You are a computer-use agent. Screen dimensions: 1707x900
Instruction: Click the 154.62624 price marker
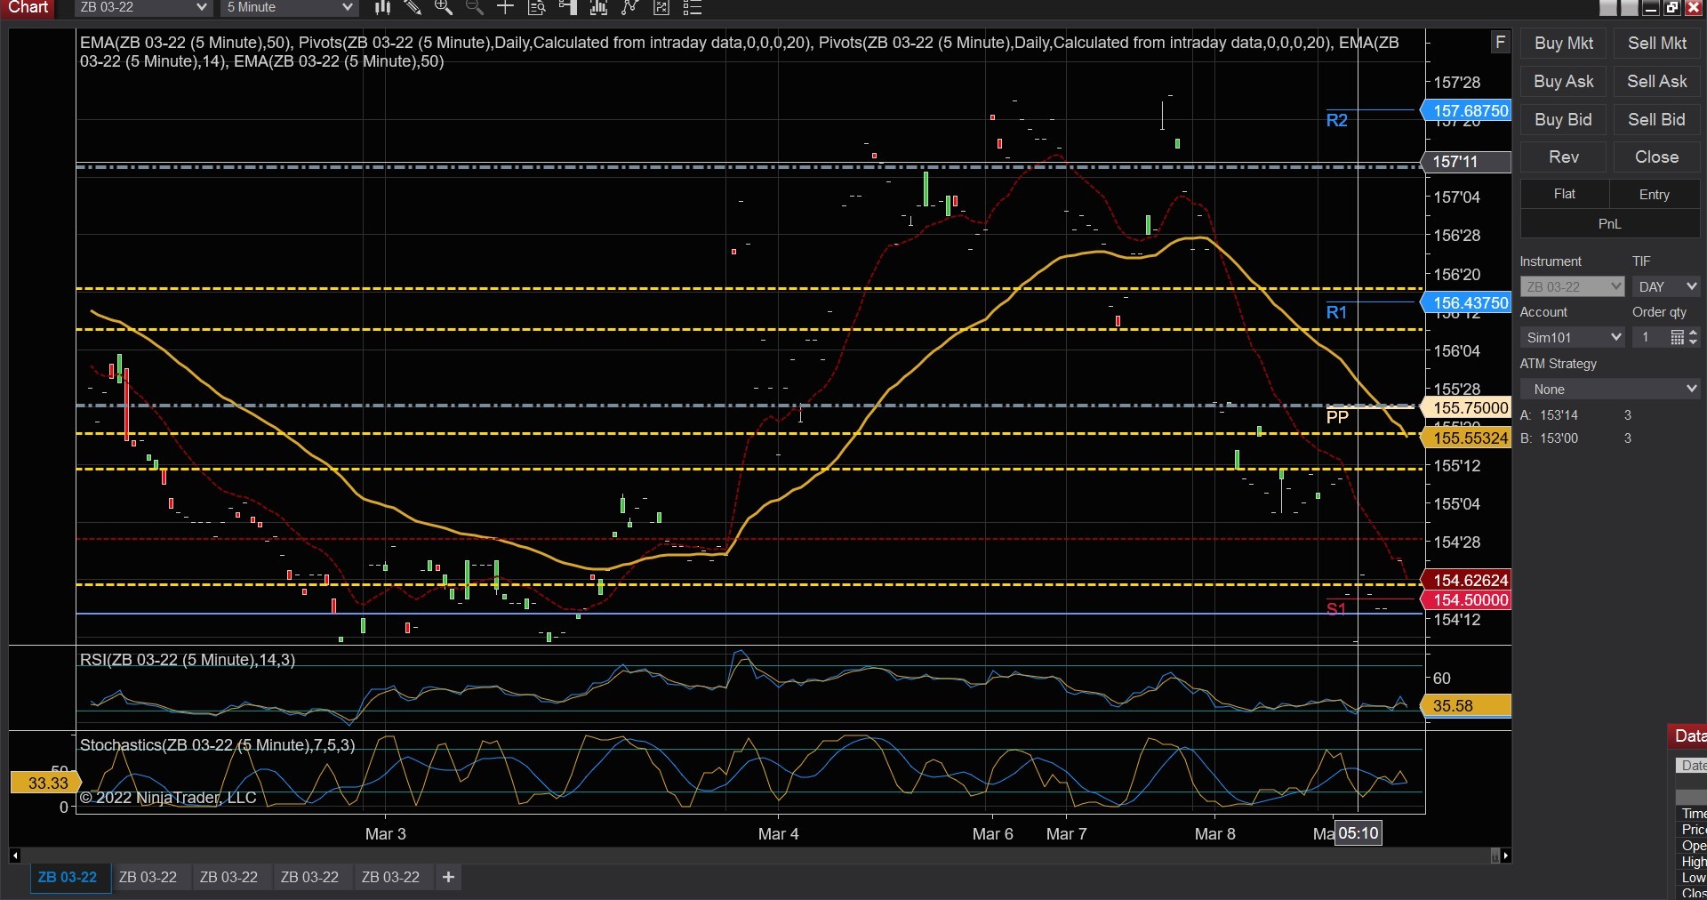tap(1467, 580)
